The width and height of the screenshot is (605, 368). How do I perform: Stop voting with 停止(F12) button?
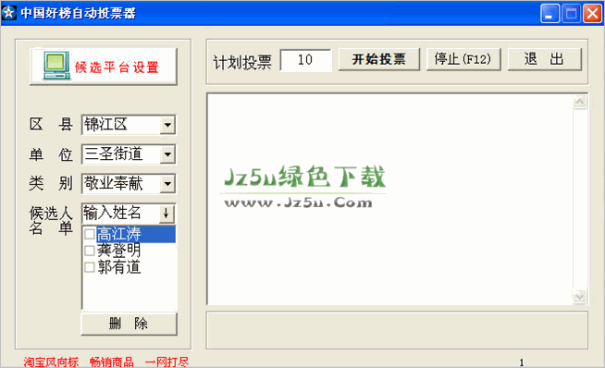(x=463, y=59)
